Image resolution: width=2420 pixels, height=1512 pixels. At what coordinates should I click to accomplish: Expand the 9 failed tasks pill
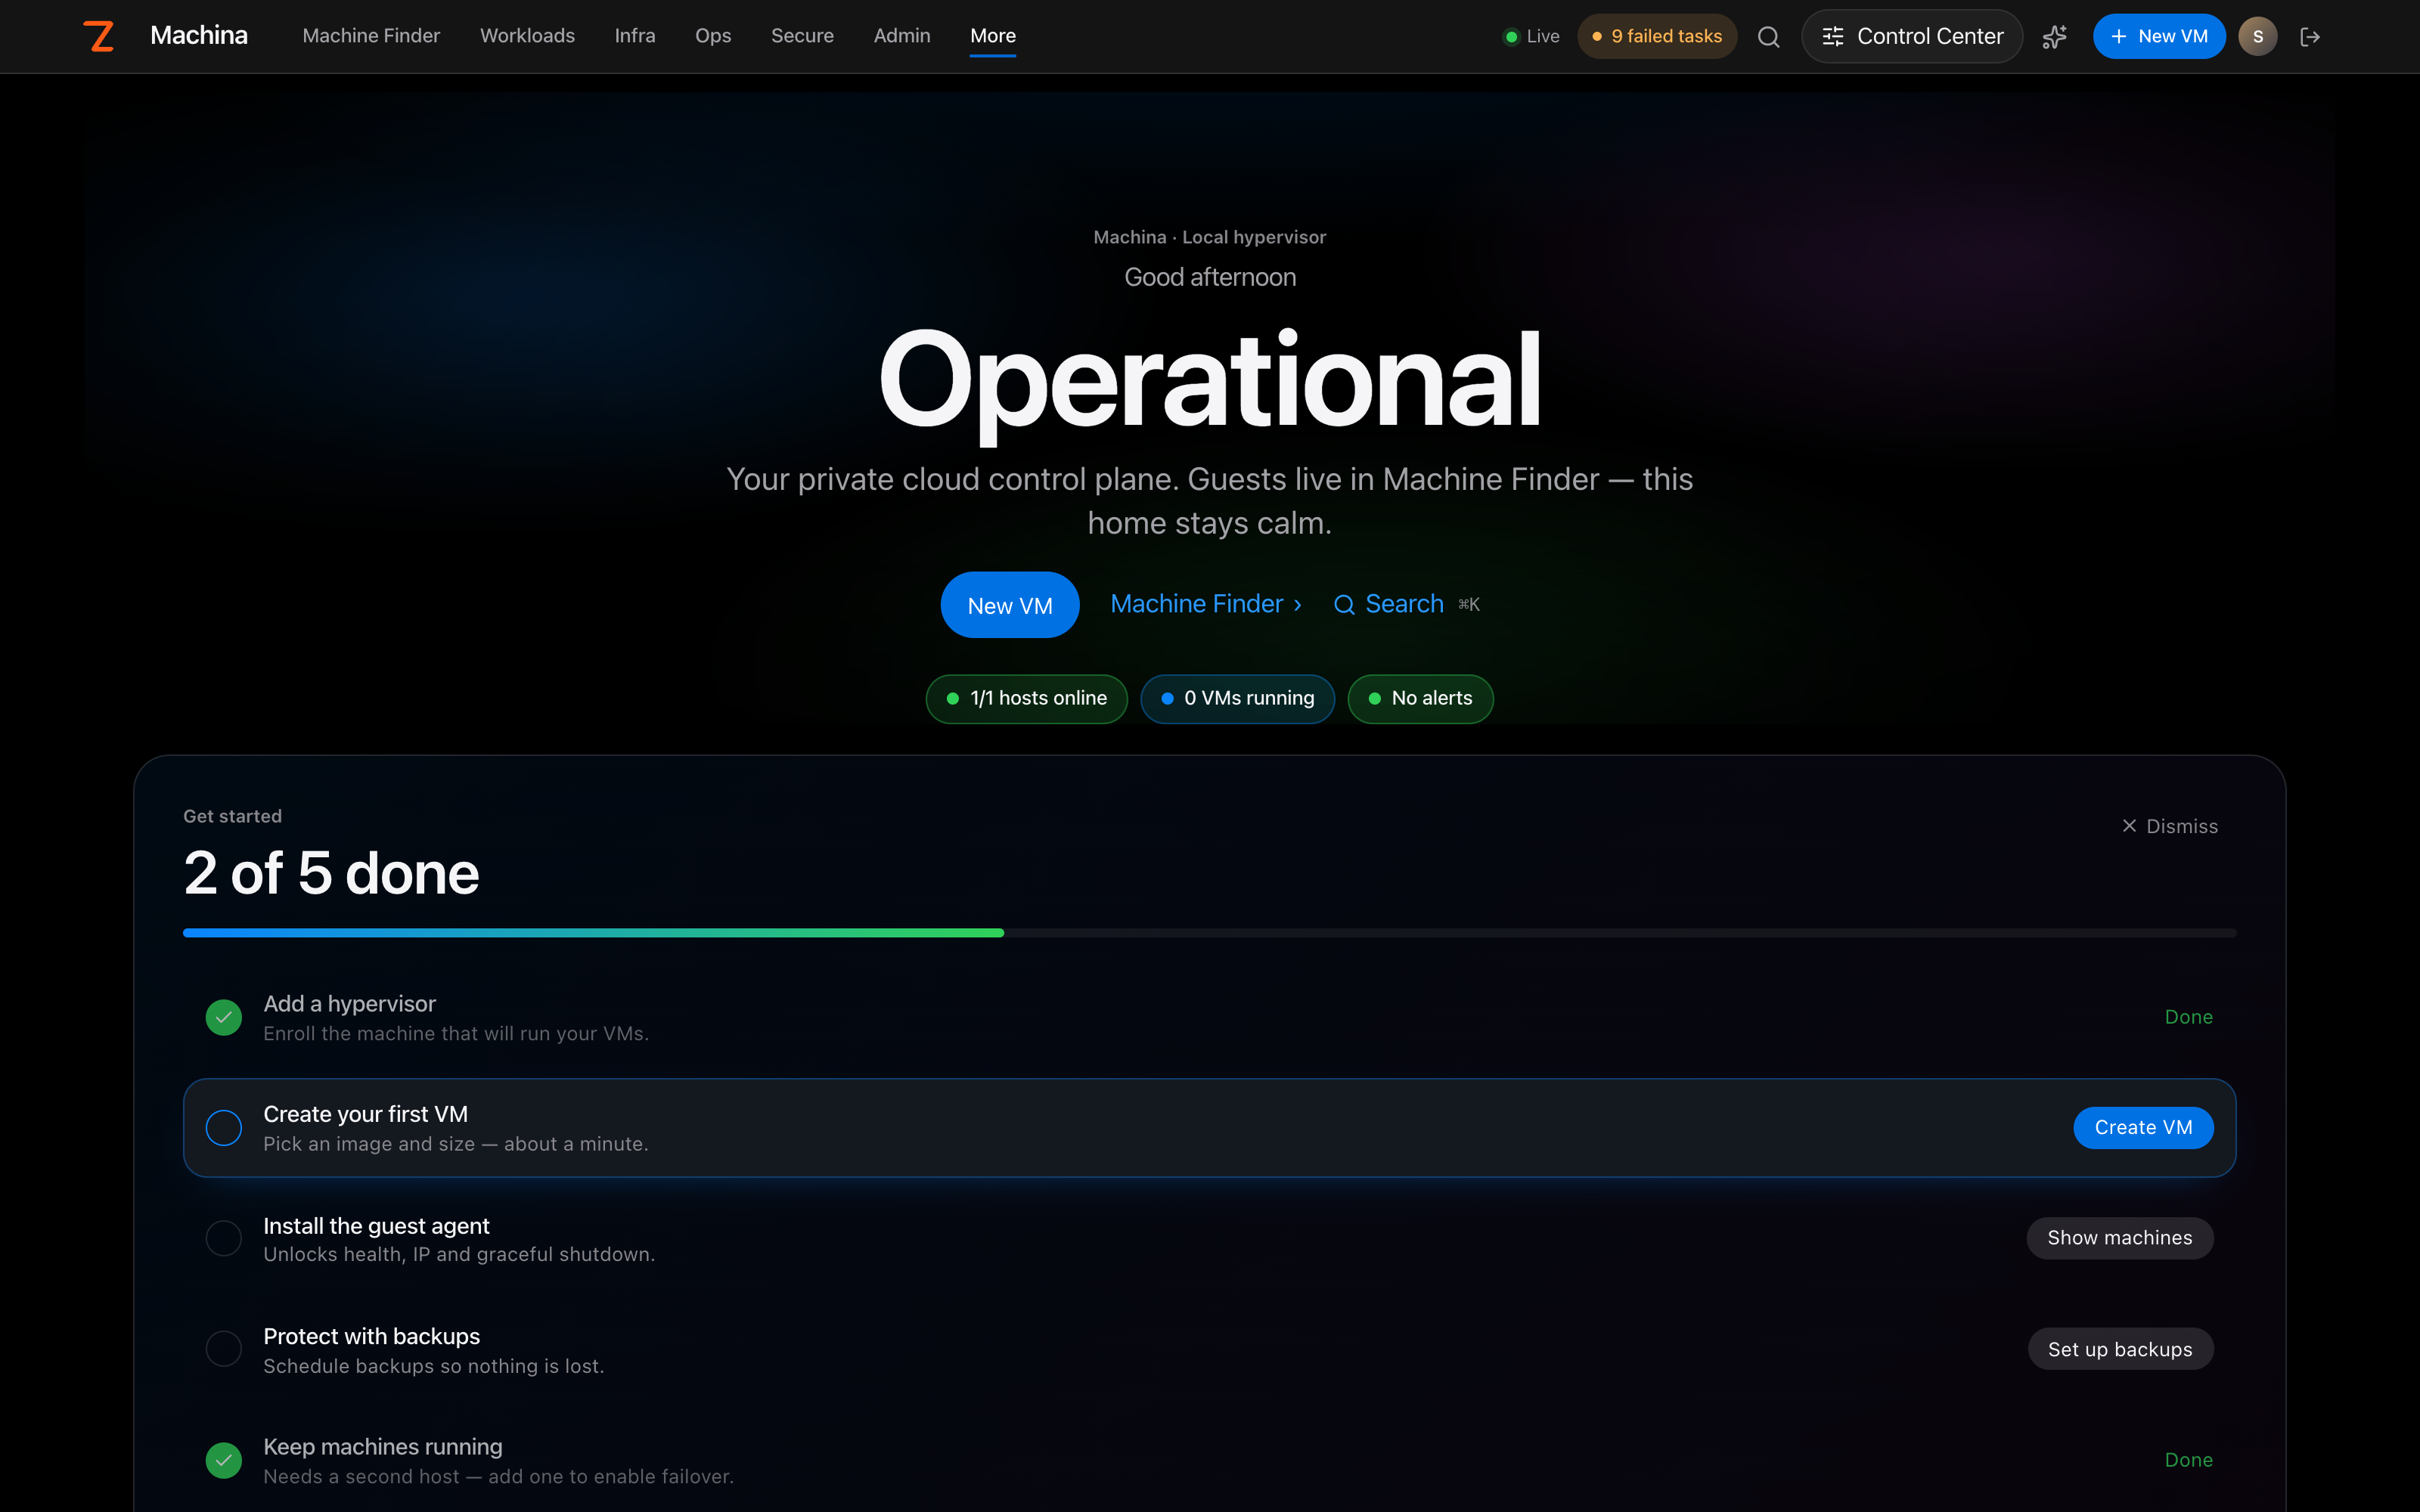pos(1657,37)
